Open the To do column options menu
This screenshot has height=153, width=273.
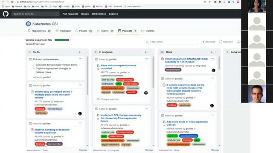click(85, 52)
